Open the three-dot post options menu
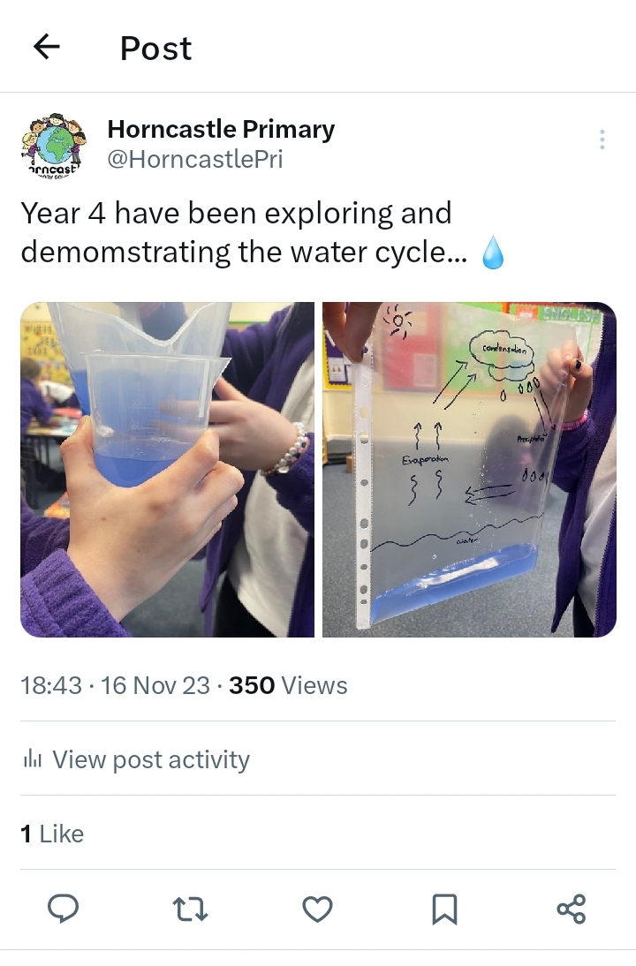Image resolution: width=636 pixels, height=966 pixels. (602, 140)
